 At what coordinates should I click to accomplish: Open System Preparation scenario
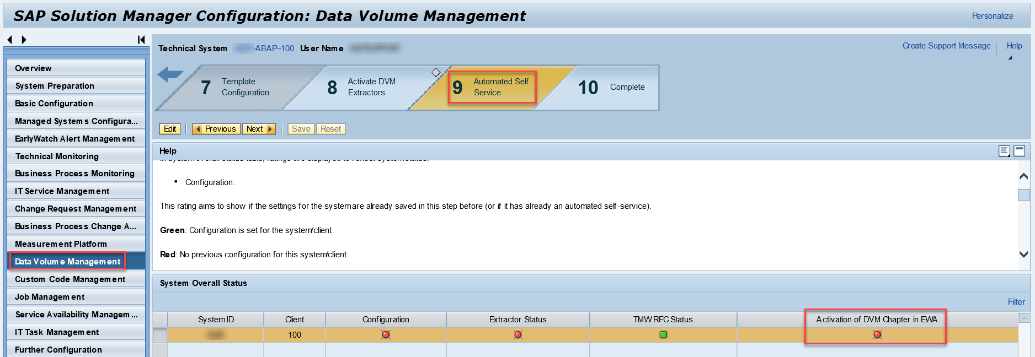pos(77,86)
